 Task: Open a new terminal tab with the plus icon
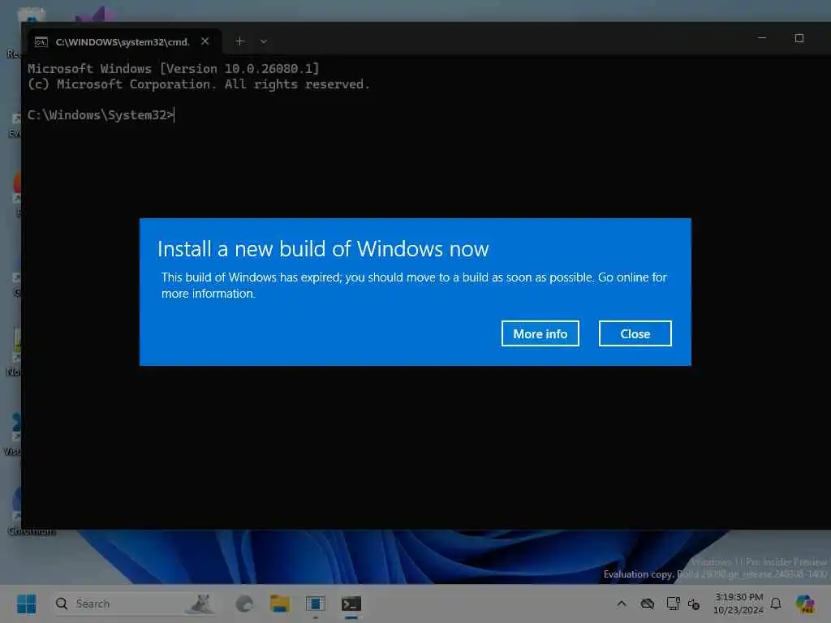239,41
